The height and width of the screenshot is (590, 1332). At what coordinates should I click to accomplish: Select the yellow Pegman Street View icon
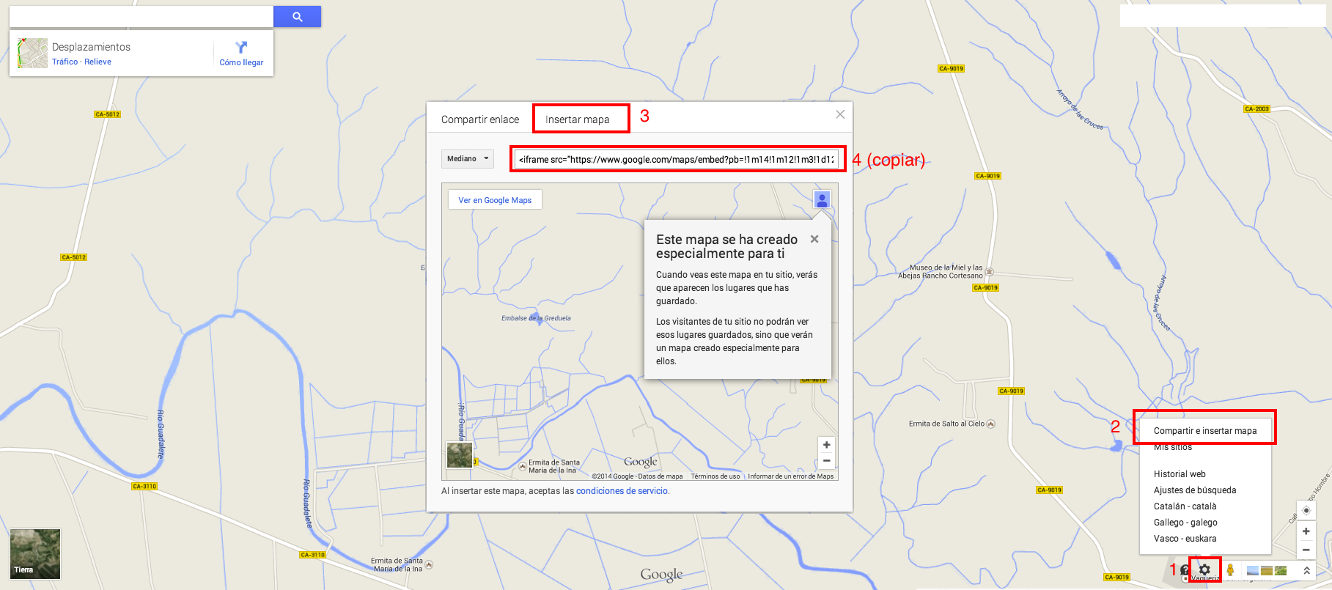[1230, 569]
